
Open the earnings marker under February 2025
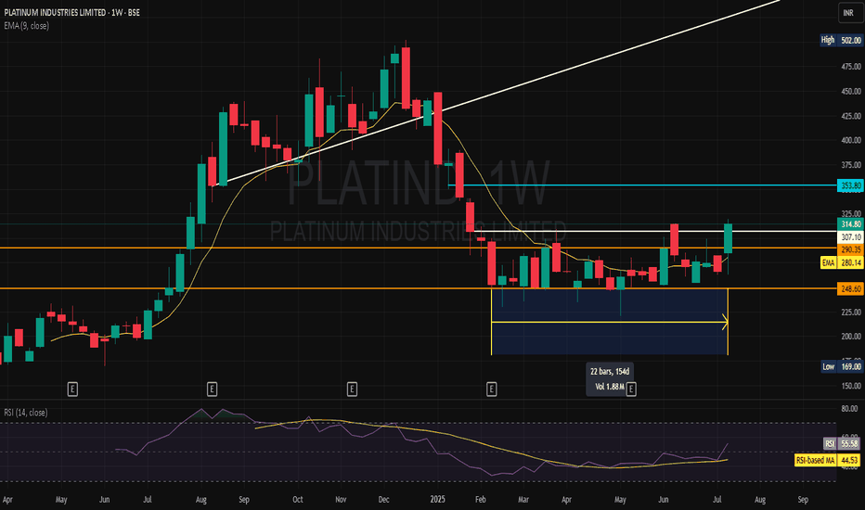[492, 389]
